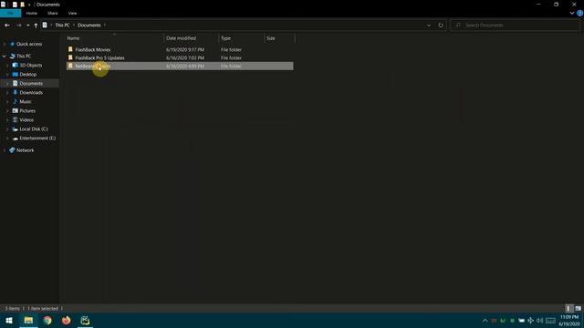This screenshot has height=328, width=584.
Task: Open Firefox from the taskbar
Action: 66,320
